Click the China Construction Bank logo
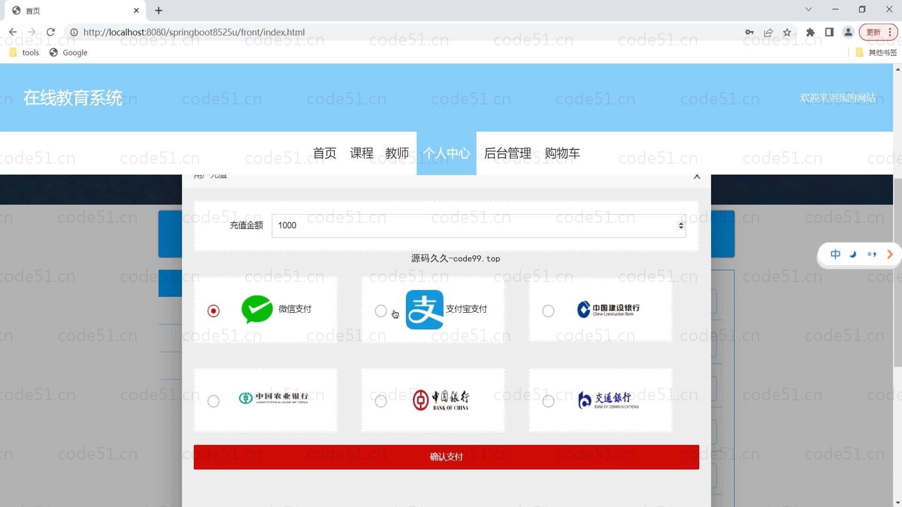The image size is (902, 507). (x=608, y=309)
